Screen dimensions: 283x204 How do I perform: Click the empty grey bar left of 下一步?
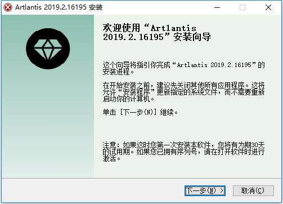pyautogui.click(x=93, y=190)
